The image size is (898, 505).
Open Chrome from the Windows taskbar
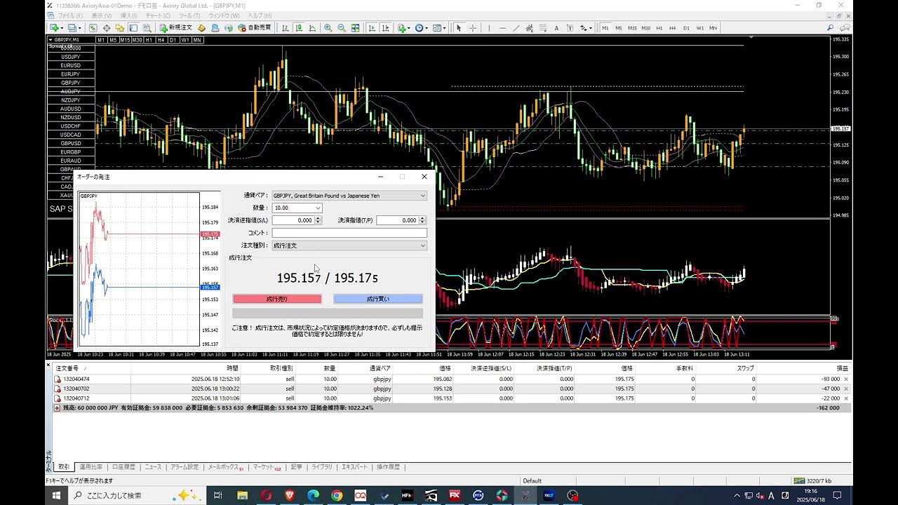coord(337,495)
